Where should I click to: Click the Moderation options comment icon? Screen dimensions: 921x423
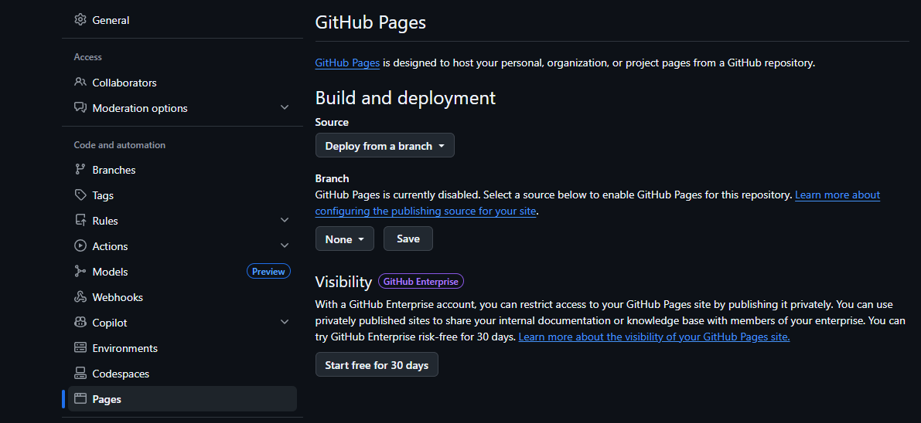(x=80, y=108)
